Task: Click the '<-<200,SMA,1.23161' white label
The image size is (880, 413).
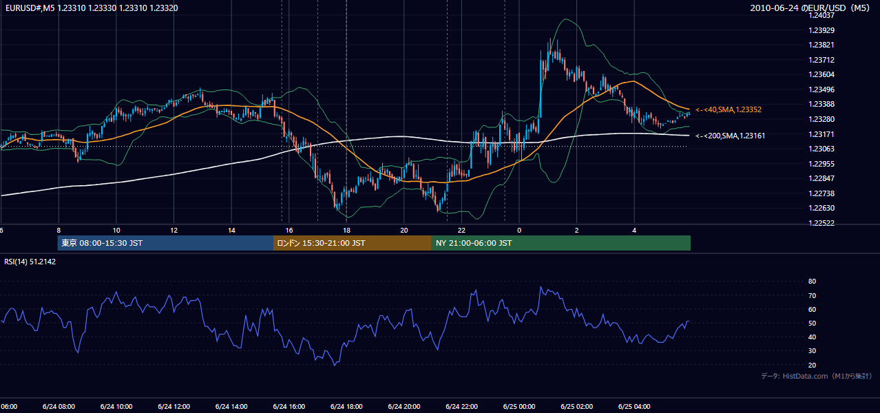Action: click(x=731, y=136)
